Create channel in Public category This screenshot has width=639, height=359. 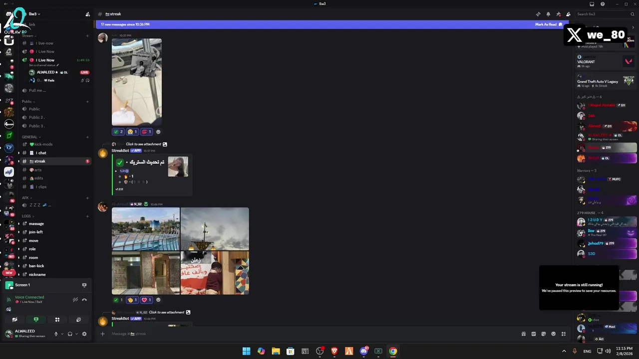coord(87,102)
